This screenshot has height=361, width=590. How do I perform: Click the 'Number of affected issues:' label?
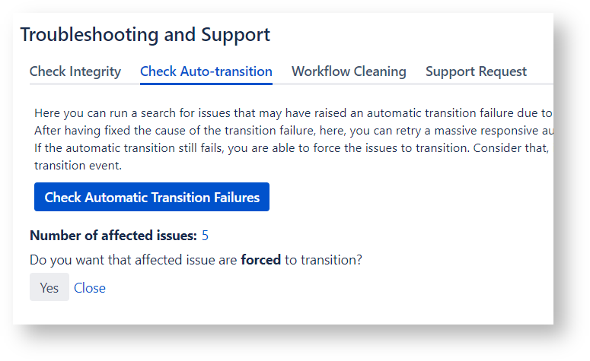[x=113, y=236]
